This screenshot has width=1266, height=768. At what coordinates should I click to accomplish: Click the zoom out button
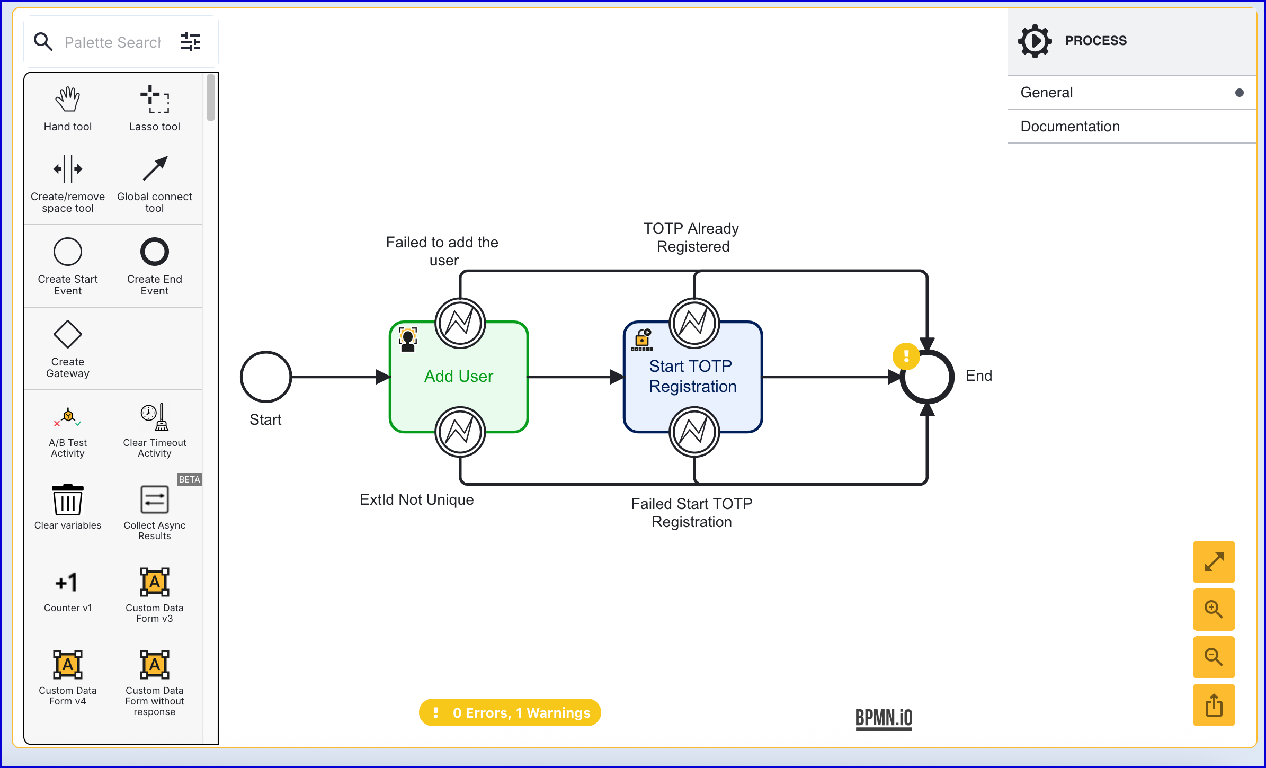(x=1214, y=657)
